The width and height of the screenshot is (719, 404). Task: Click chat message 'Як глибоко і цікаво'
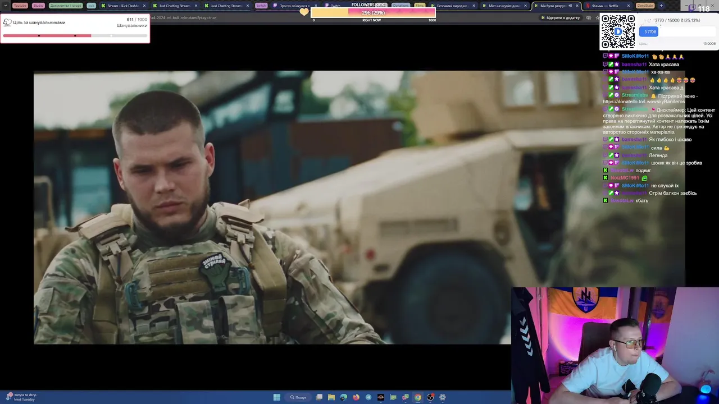(x=670, y=140)
